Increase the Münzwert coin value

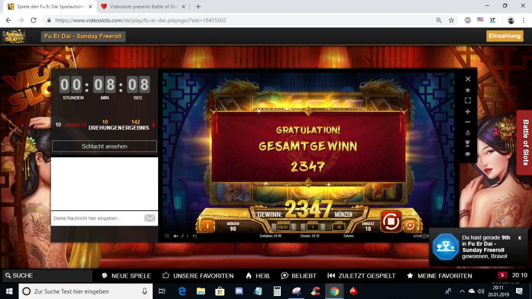tap(294, 227)
